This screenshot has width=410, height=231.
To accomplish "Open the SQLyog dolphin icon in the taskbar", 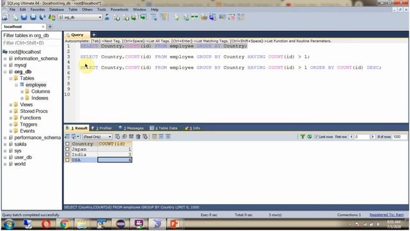I will 157,224.
